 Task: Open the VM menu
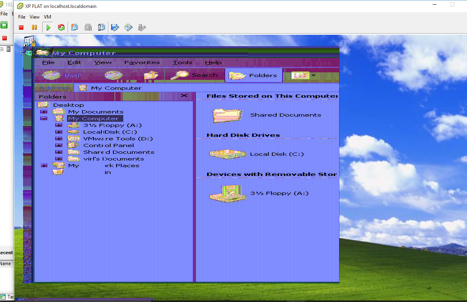pyautogui.click(x=47, y=17)
